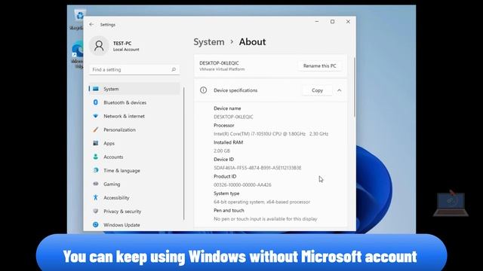The height and width of the screenshot is (271, 483).
Task: Click the System monitor icon
Action: tap(96, 89)
